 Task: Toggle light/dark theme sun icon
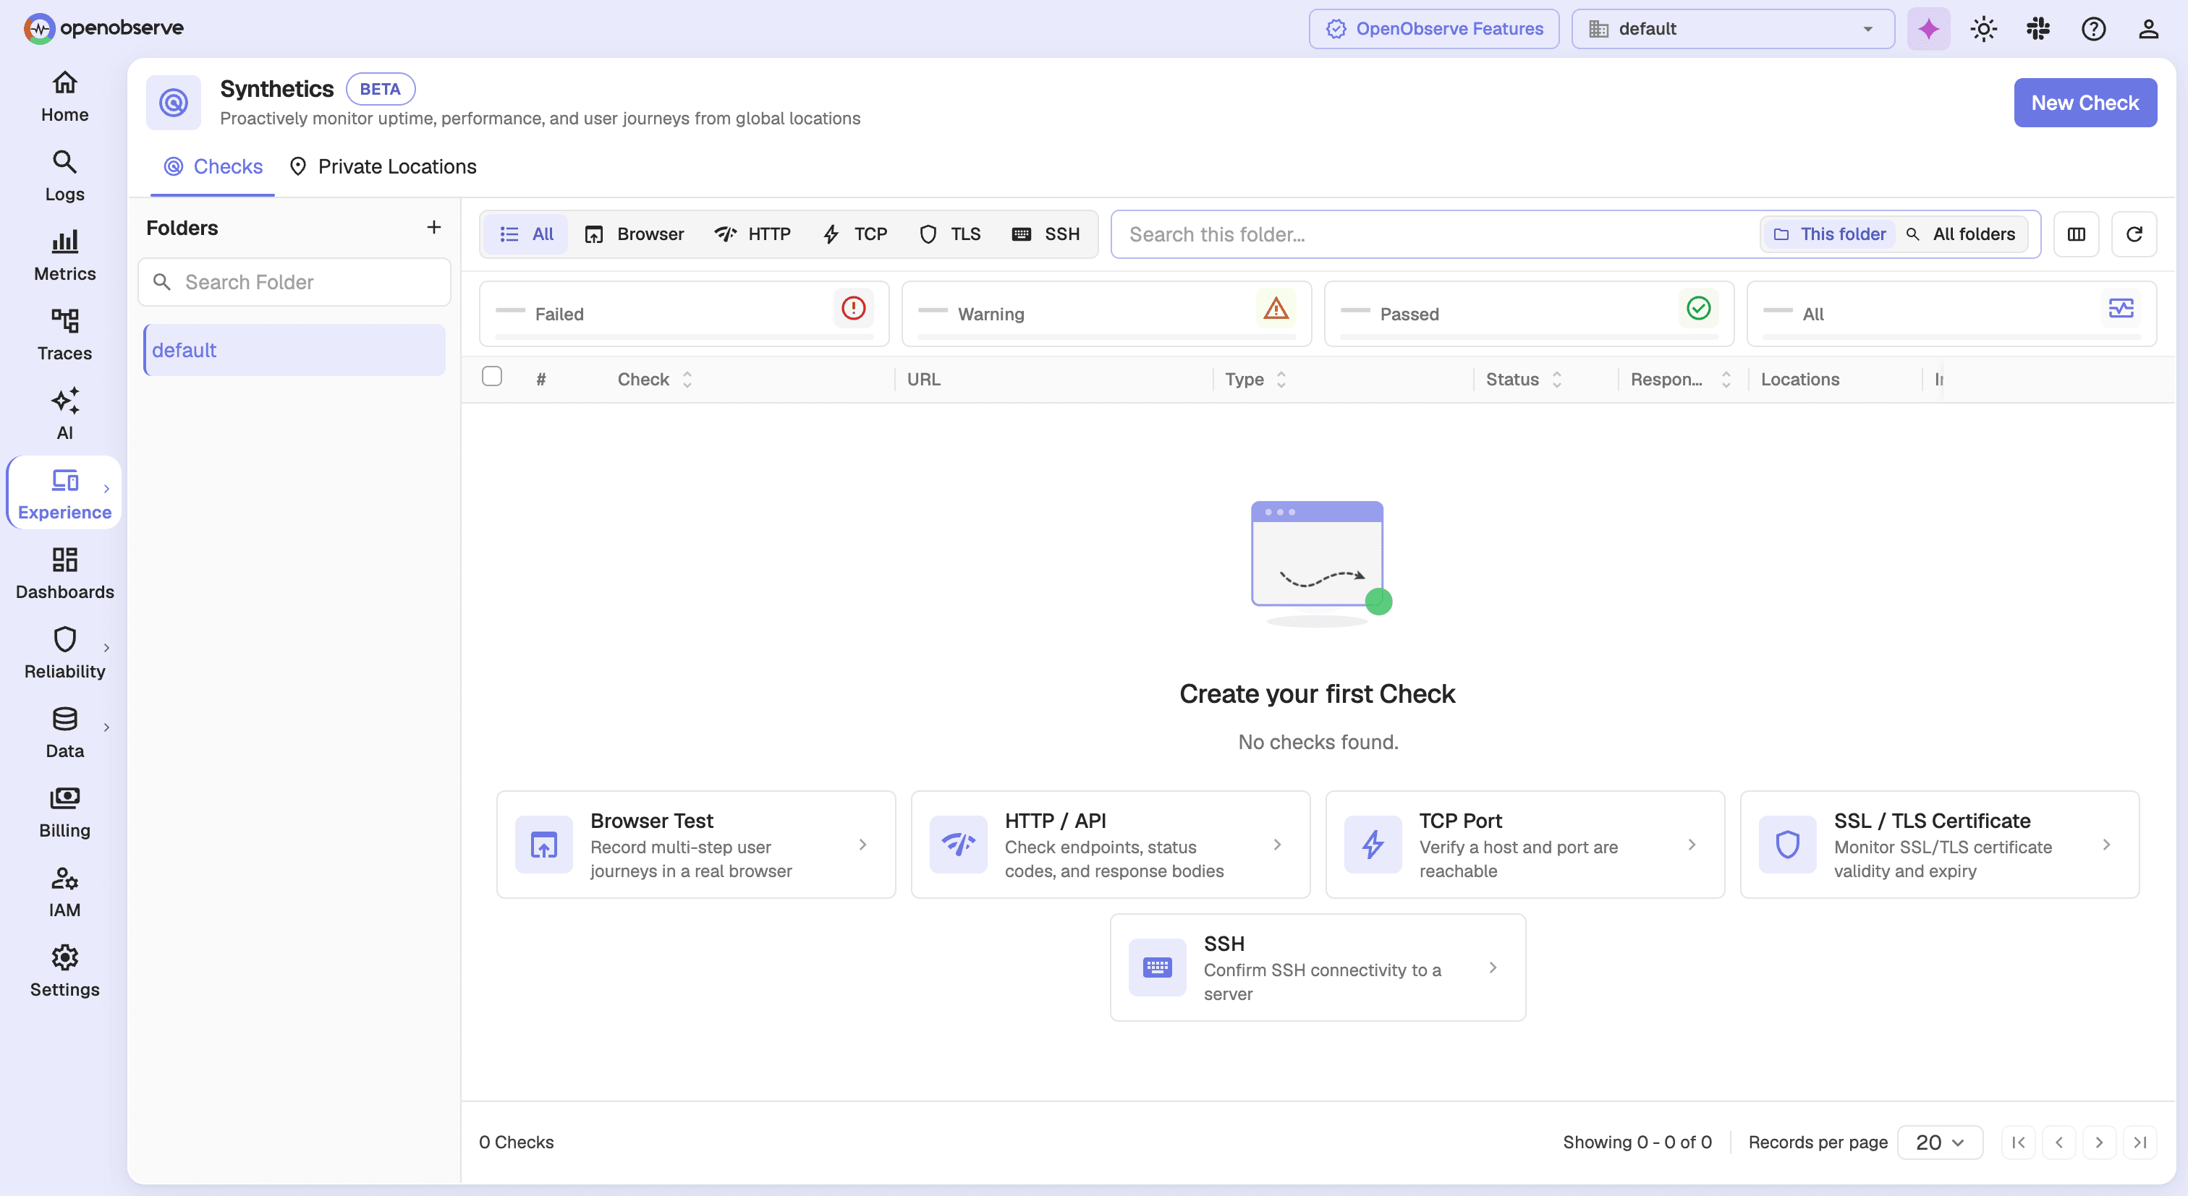tap(1983, 29)
